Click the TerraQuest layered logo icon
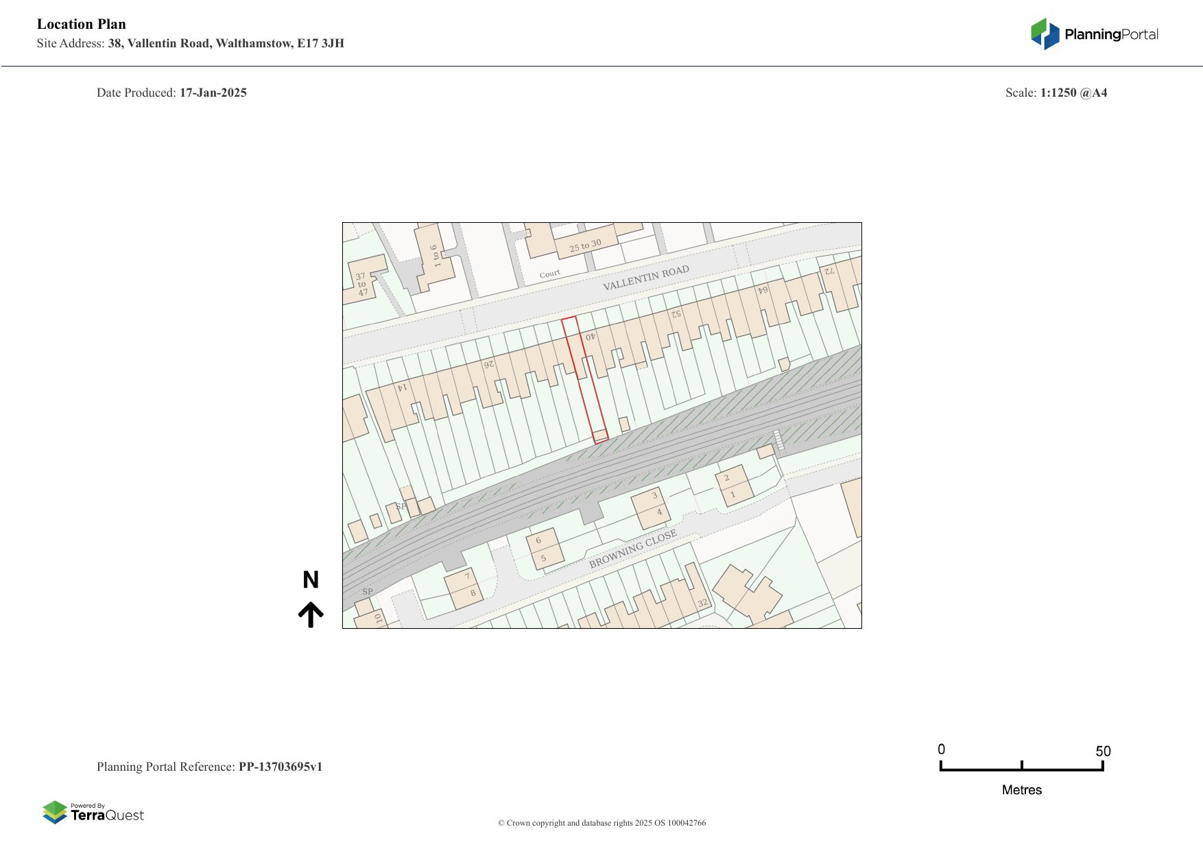 [x=55, y=812]
